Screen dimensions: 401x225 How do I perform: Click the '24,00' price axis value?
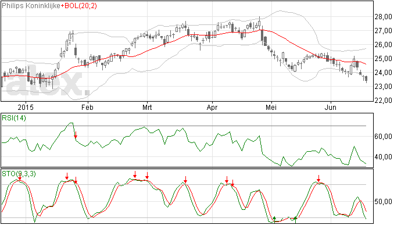tap(383, 73)
